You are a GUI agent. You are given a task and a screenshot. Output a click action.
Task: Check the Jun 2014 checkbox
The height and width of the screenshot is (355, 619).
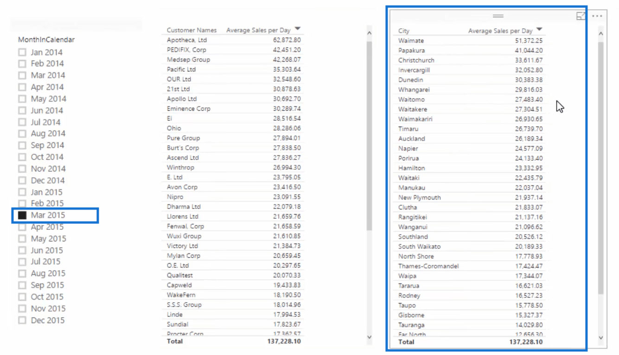point(22,110)
